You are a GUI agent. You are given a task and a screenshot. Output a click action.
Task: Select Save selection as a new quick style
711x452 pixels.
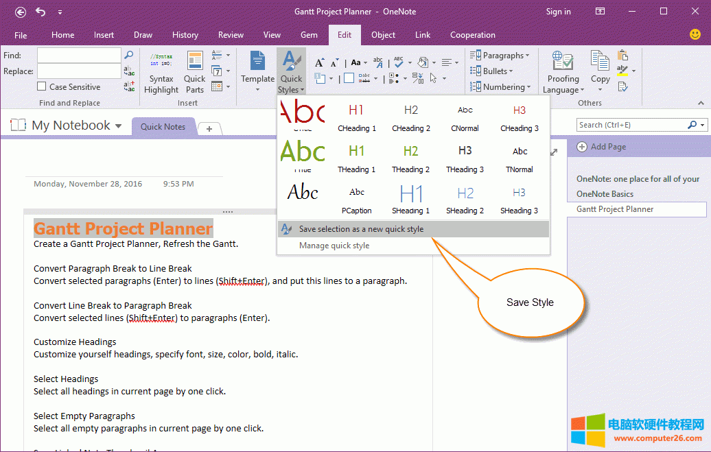pos(361,229)
